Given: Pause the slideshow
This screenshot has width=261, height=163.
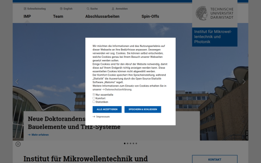Looking at the screenshot, I should pos(18,144).
